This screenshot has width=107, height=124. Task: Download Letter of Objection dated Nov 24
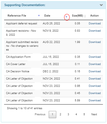coord(95,79)
